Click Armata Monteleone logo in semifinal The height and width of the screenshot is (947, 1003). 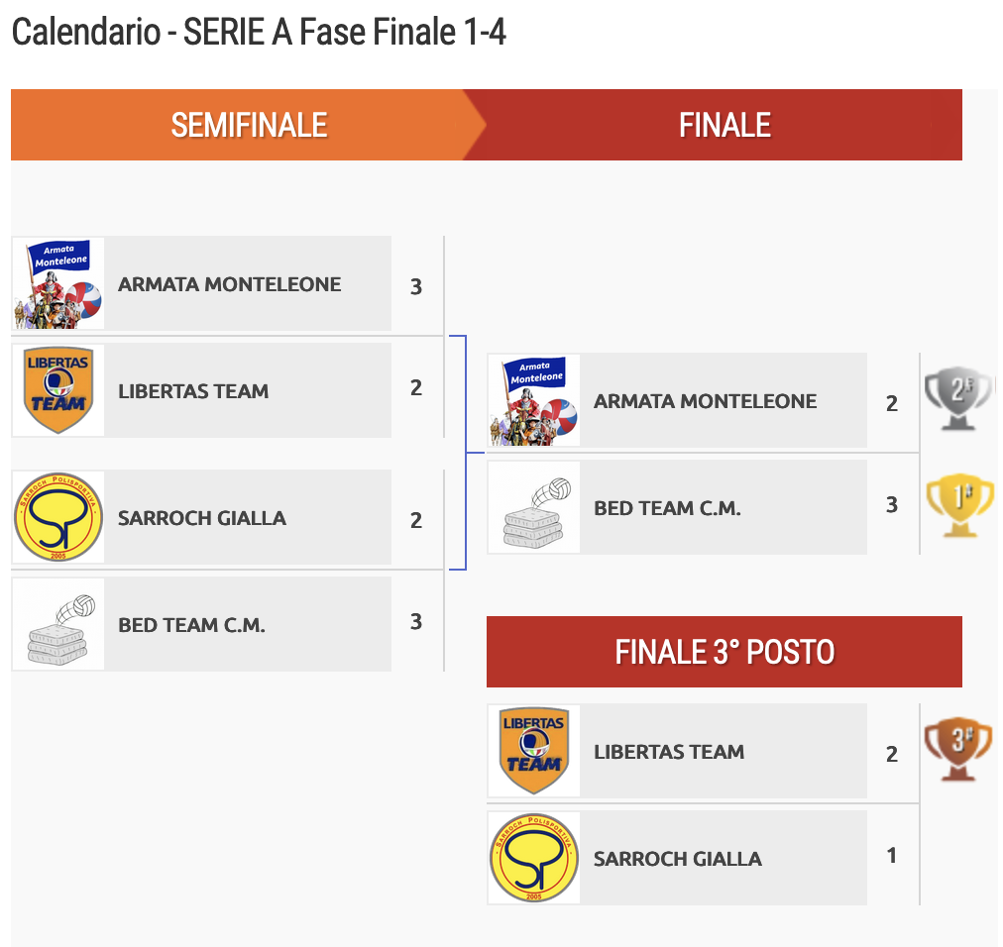coord(58,283)
